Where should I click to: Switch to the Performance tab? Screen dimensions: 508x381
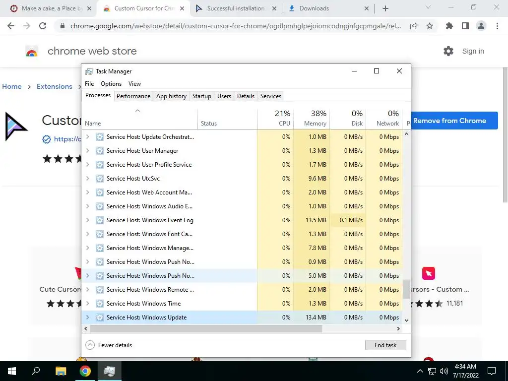tap(133, 96)
